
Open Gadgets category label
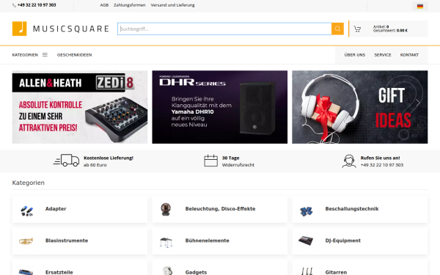(x=196, y=272)
